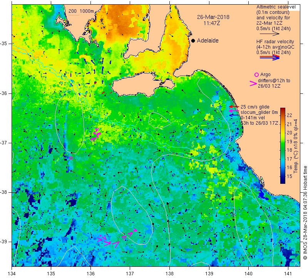
Task: Click the magenta drifter cluster near 136E 37S
Action: coord(96,134)
